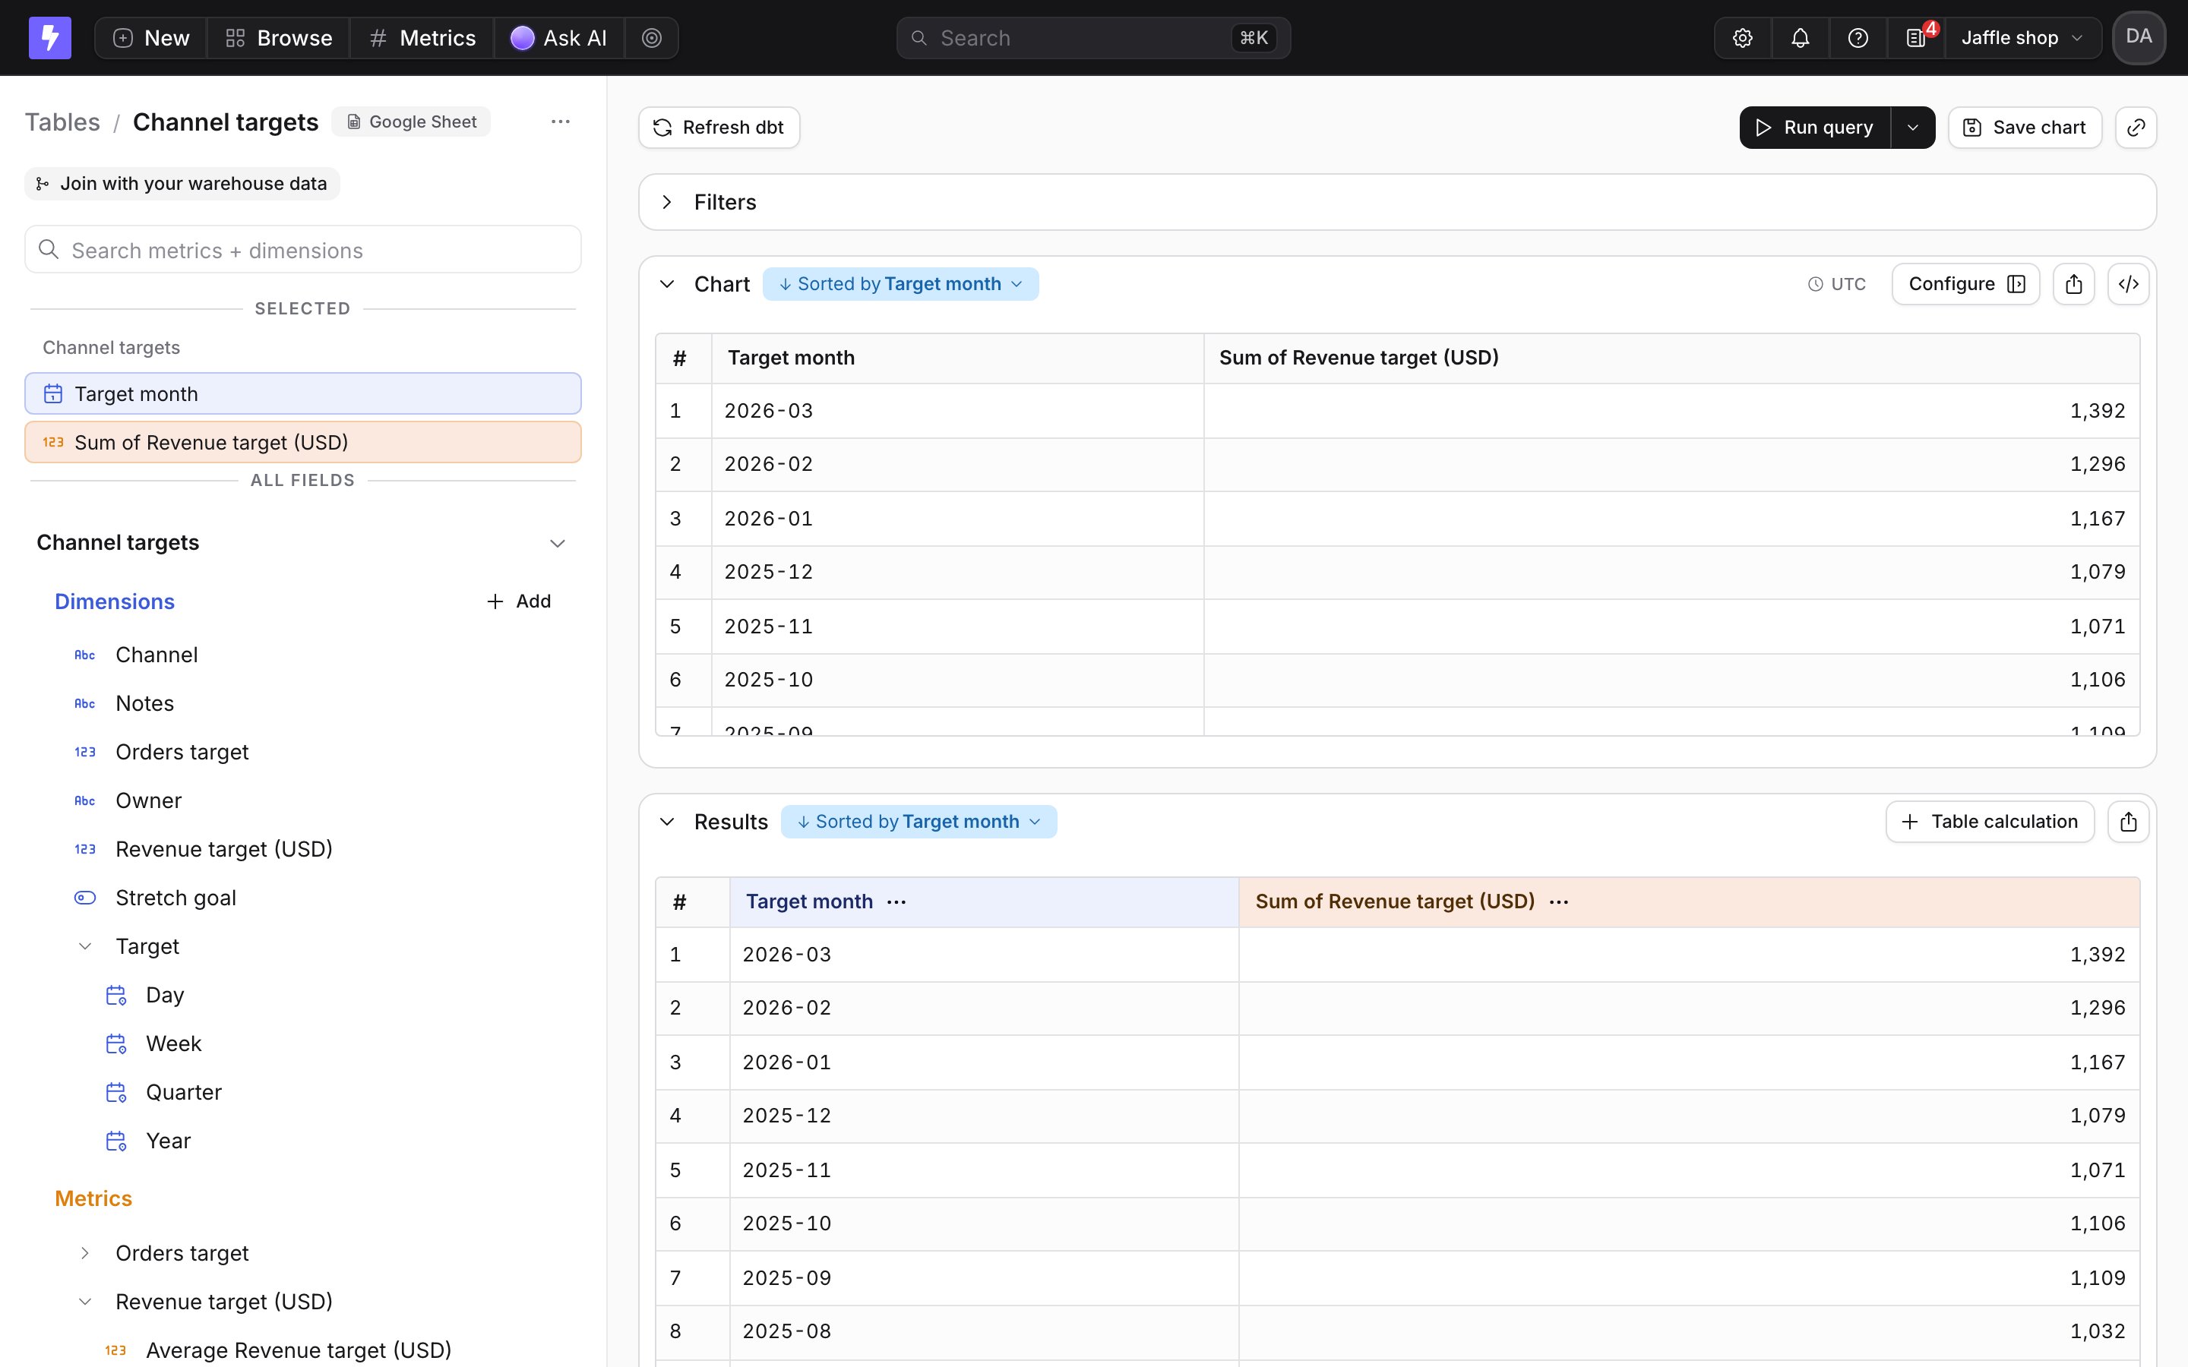Viewport: 2188px width, 1367px height.
Task: Open the three-dot menu beside Channel targets title
Action: coord(561,122)
